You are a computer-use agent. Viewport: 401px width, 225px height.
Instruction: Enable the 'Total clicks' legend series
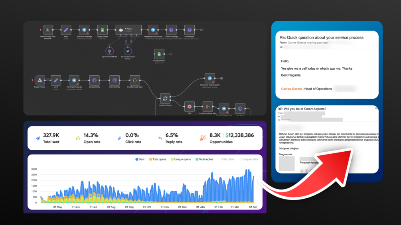tap(226, 159)
